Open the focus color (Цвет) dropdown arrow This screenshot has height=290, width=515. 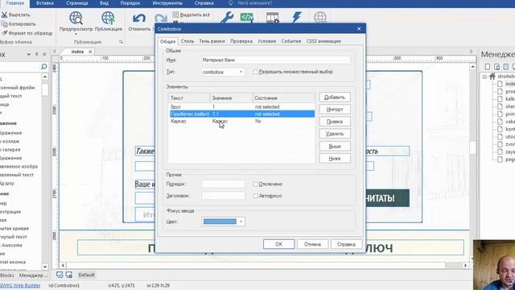tap(241, 222)
